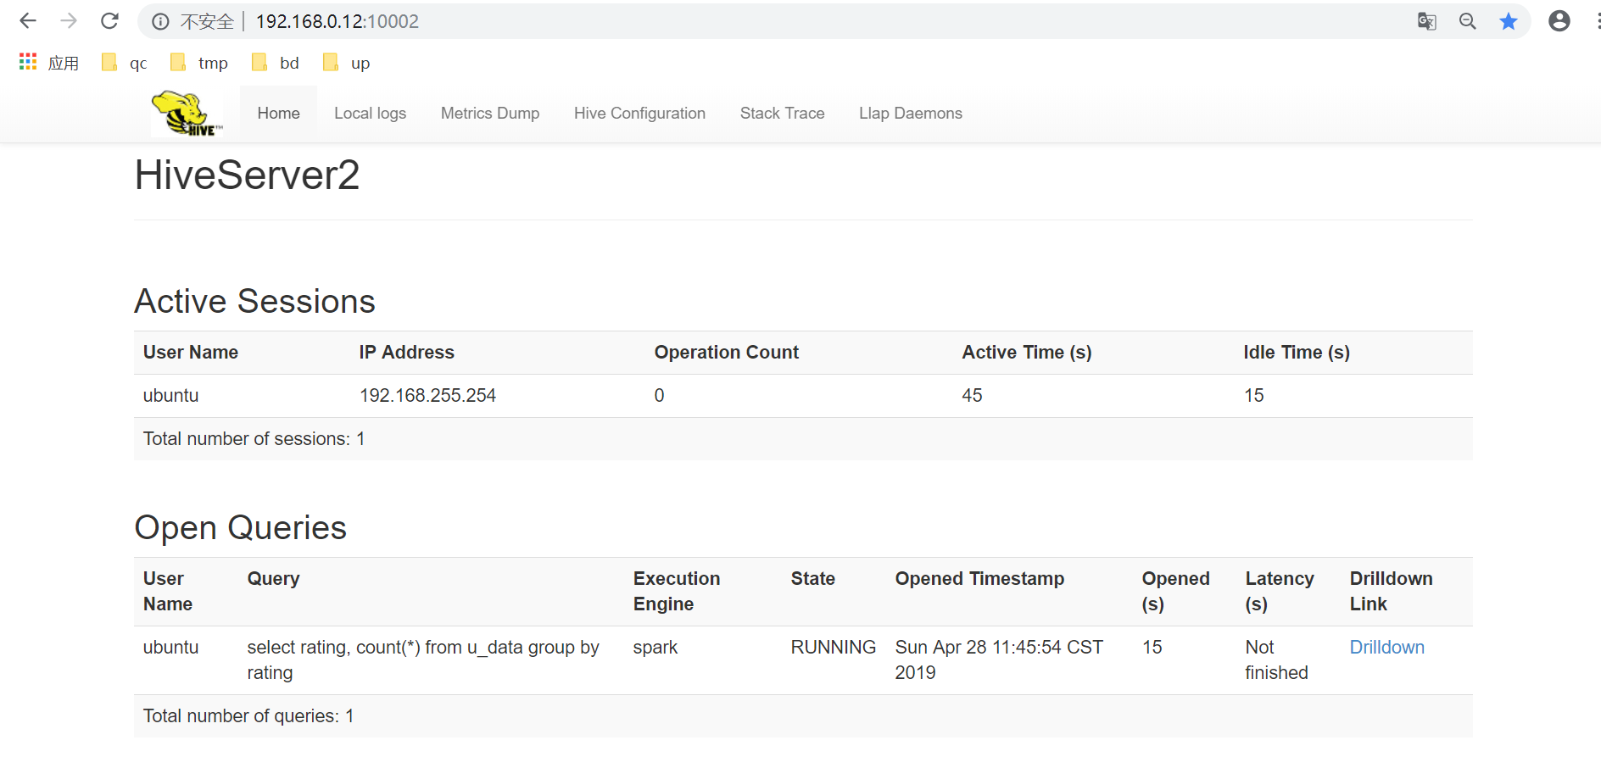The height and width of the screenshot is (768, 1601).
Task: Click the Drilldown Link column header
Action: click(x=1391, y=592)
